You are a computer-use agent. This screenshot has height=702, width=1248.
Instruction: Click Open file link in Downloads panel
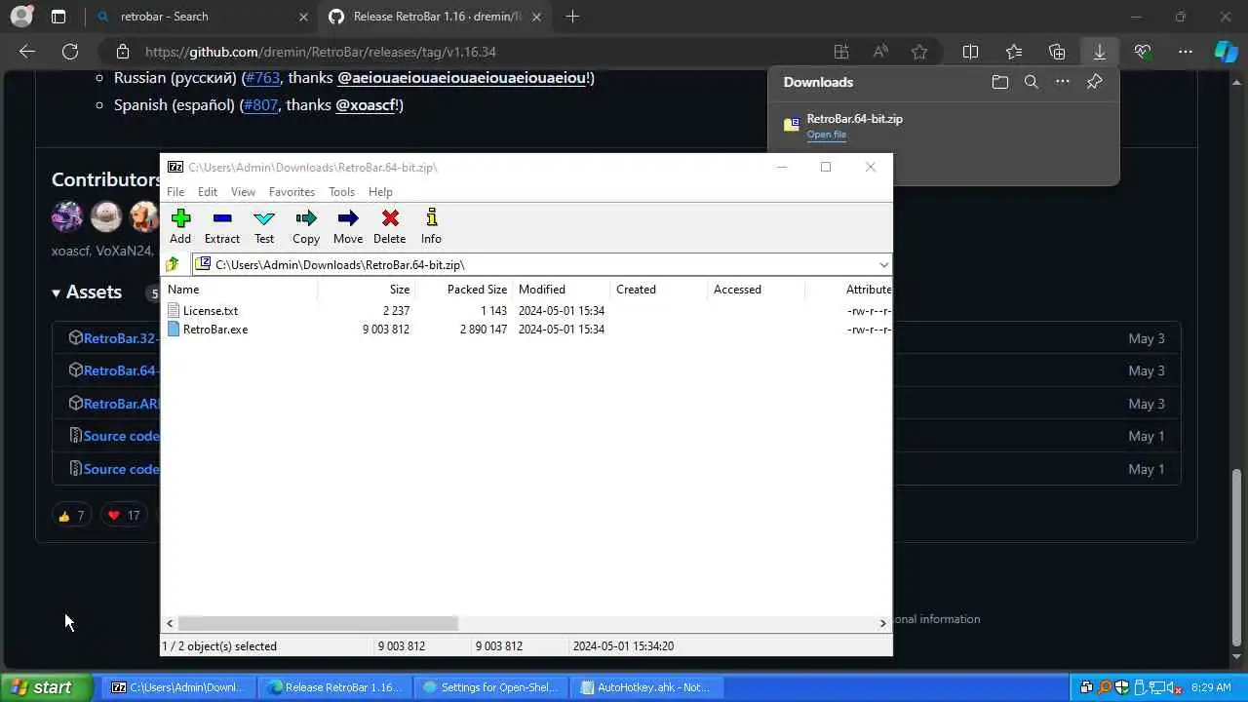pyautogui.click(x=826, y=135)
